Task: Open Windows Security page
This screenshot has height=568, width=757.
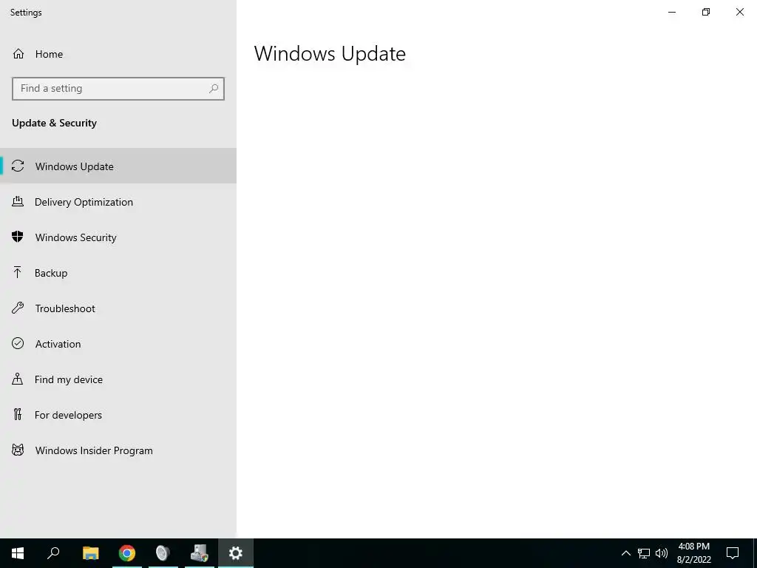Action: coord(118,237)
